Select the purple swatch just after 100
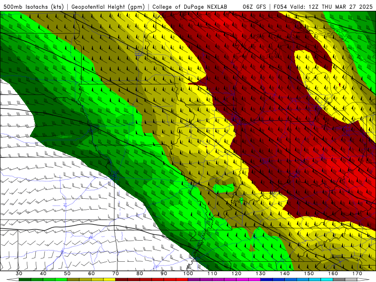This screenshot has height=282, width=376. (194, 280)
